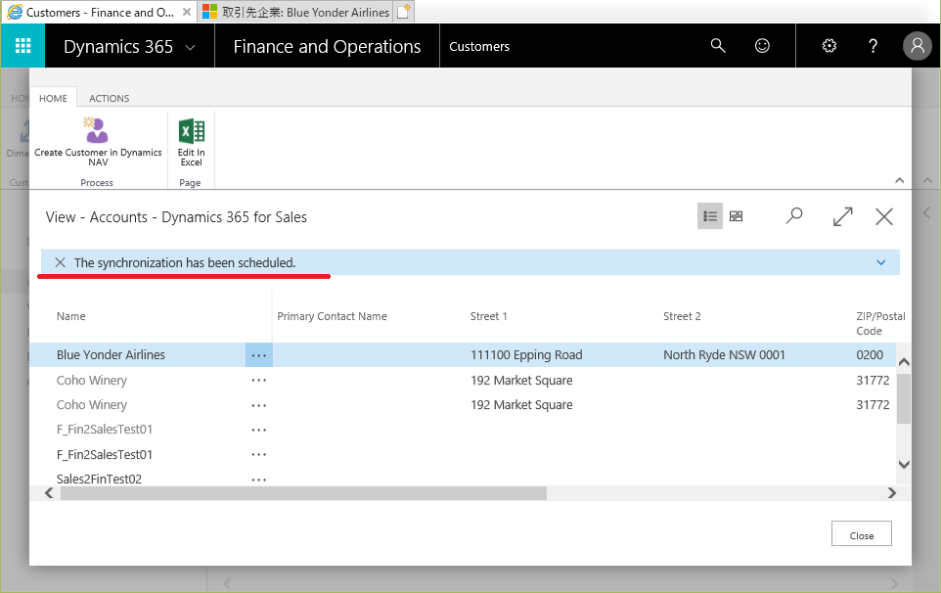Open row menu for Sales2FinTest02
941x593 pixels.
pyautogui.click(x=258, y=479)
